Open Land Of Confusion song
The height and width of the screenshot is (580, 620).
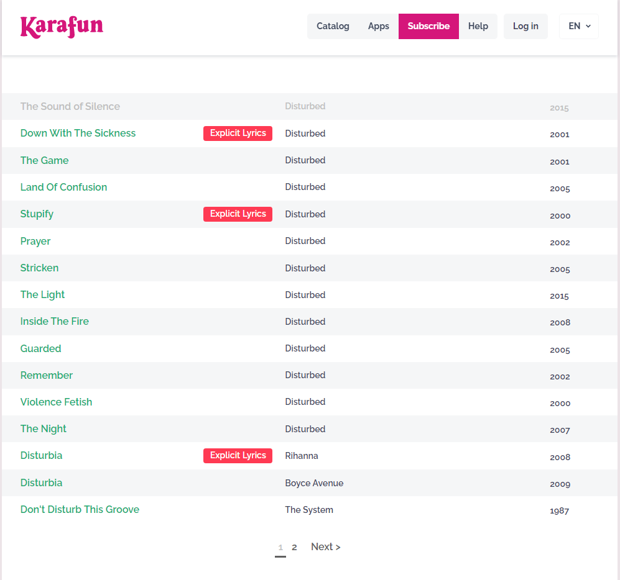(63, 187)
